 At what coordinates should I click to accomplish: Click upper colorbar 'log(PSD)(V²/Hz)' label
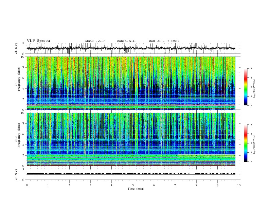tap(254, 89)
